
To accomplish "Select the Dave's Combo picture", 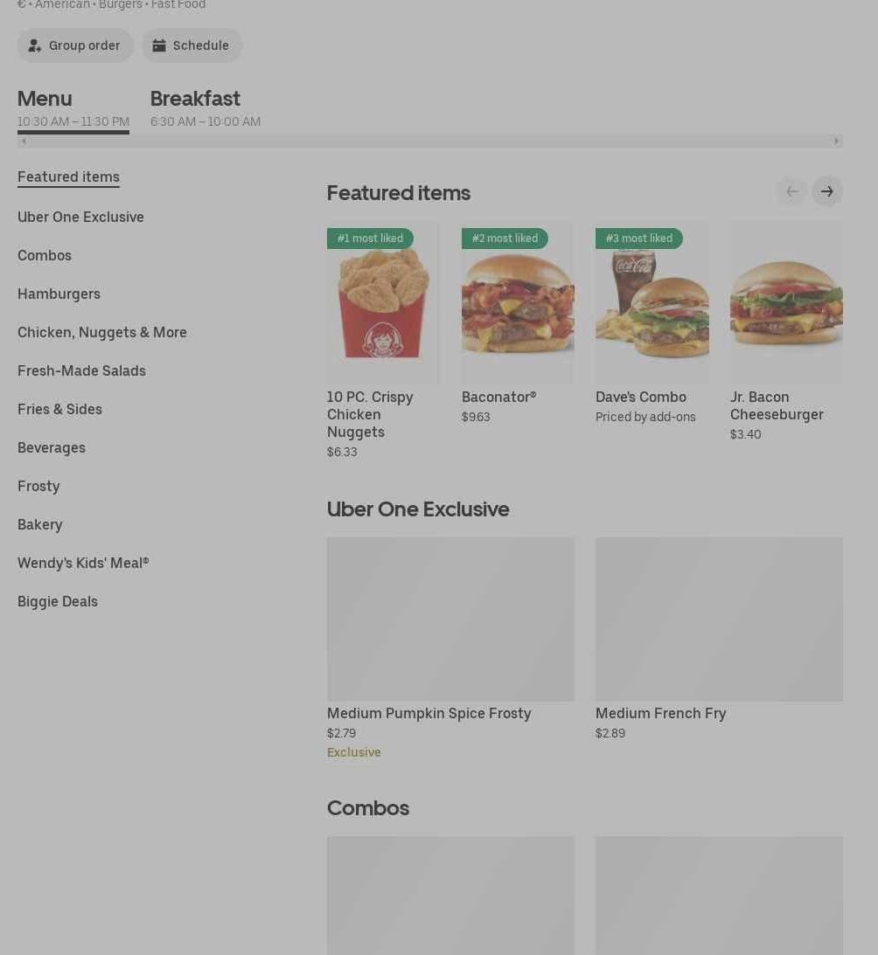I will point(652,302).
